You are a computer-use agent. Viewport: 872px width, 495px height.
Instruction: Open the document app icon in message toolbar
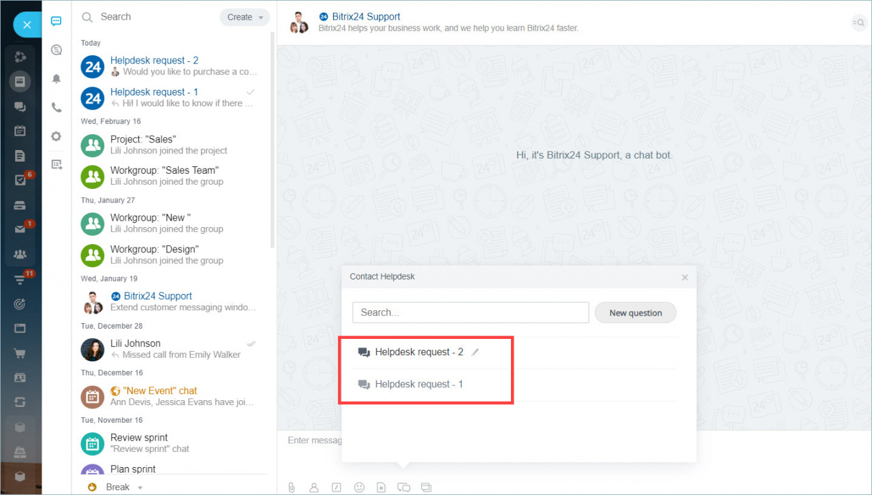point(381,487)
